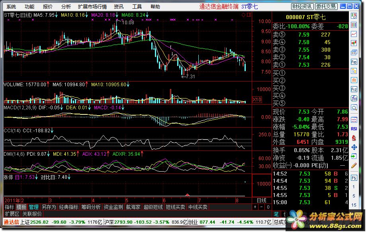Open the 资讯 menu
This screenshot has height=232, width=366.
tap(119, 7)
